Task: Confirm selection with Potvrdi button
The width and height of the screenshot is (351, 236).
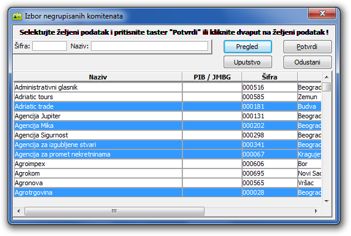Action: pyautogui.click(x=307, y=47)
